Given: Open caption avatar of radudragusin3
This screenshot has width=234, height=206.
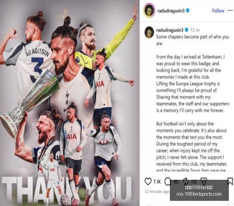Looking at the screenshot, I should [x=149, y=32].
